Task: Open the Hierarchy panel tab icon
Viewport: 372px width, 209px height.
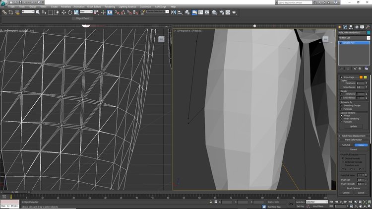Action: pos(351,27)
